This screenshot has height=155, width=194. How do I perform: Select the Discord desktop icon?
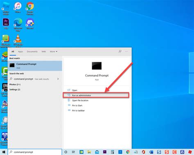point(30,24)
